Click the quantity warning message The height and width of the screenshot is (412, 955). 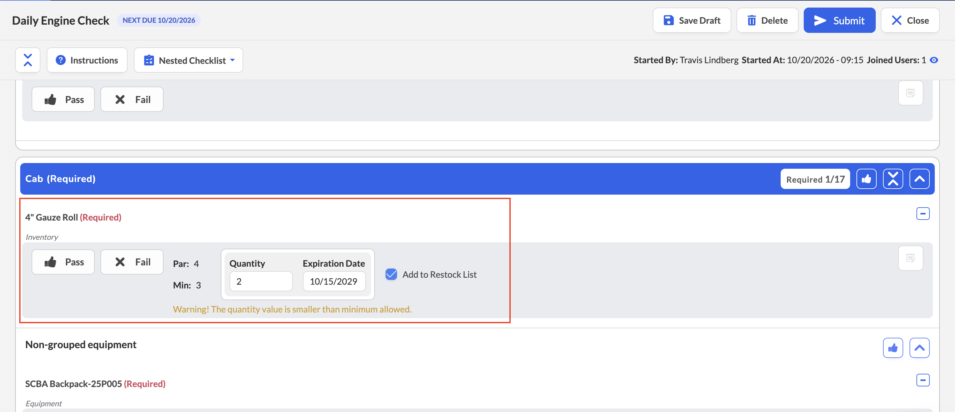pos(292,309)
